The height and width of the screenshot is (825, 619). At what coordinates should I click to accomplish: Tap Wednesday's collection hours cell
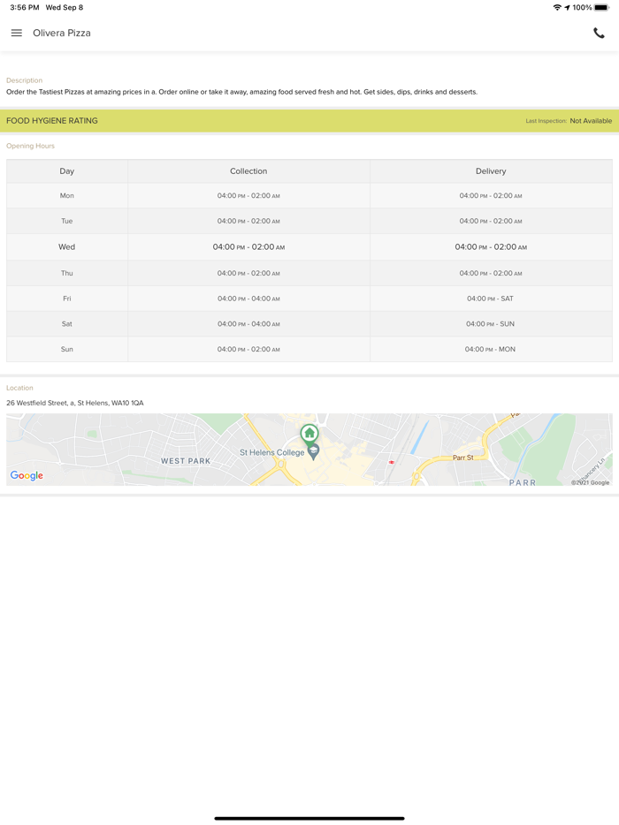click(248, 246)
